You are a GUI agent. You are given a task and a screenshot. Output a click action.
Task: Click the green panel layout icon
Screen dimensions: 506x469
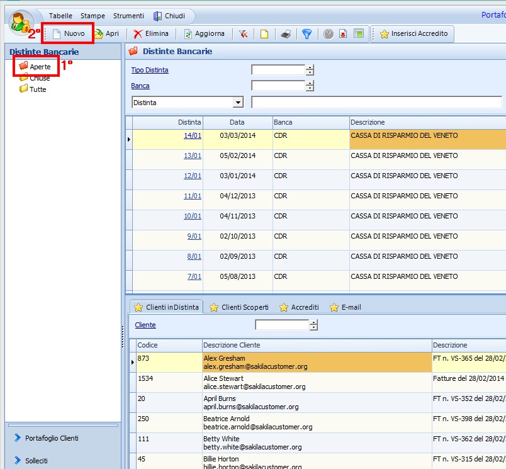[358, 34]
